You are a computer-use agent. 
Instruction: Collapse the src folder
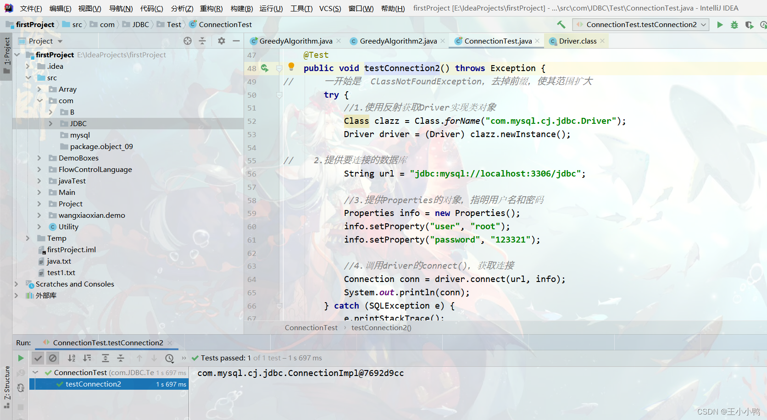point(28,78)
